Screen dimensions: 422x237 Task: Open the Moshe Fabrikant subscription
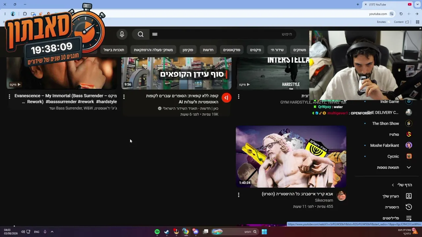[x=384, y=145]
